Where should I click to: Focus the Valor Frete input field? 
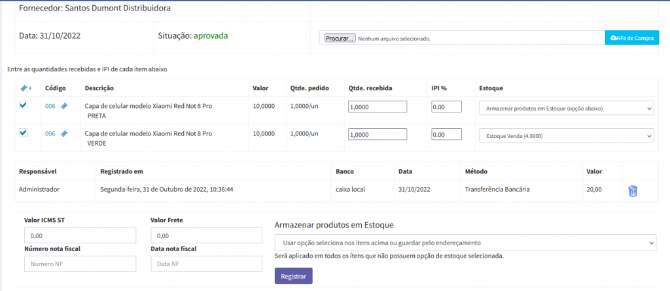(206, 235)
